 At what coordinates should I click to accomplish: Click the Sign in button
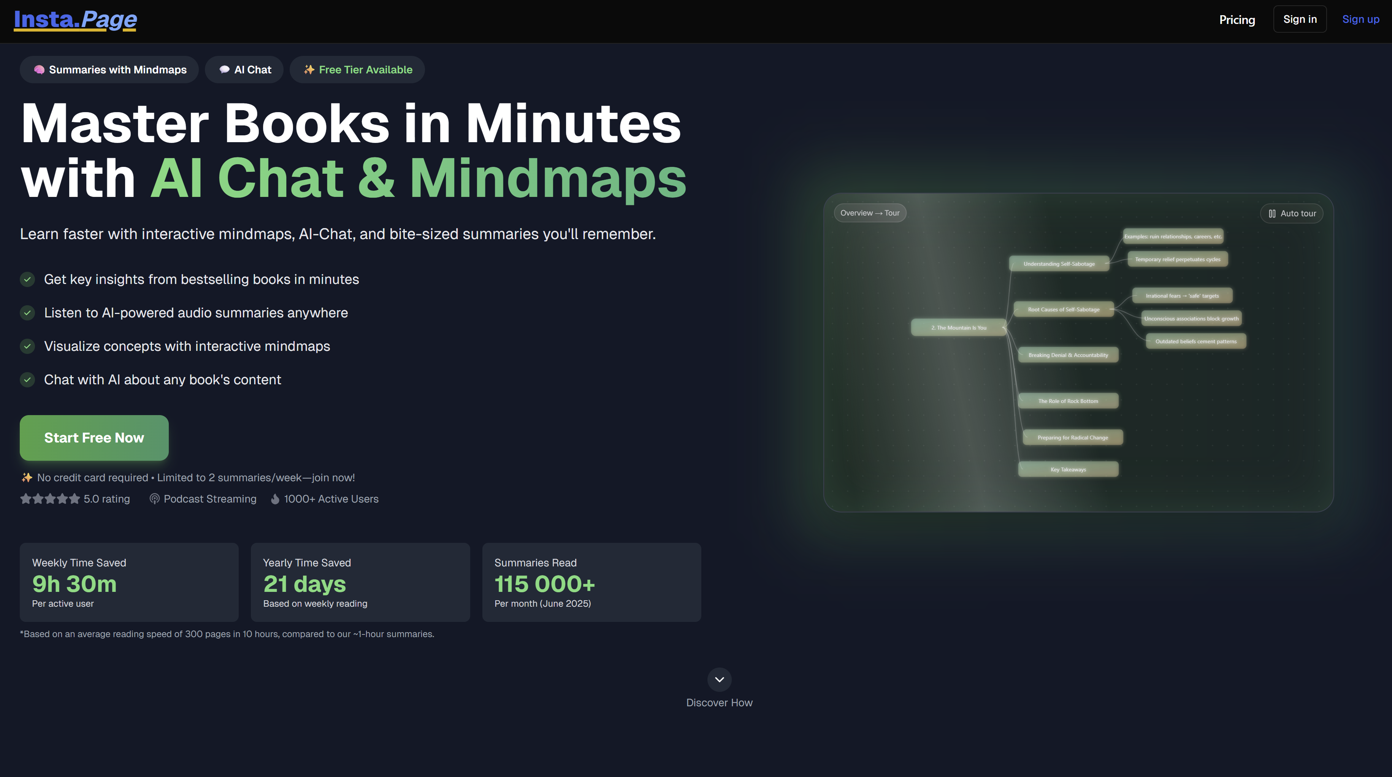(x=1300, y=19)
